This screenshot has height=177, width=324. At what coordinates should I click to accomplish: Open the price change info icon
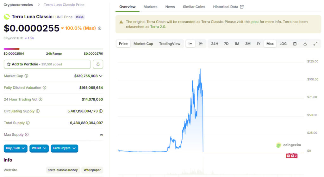coord(100,28)
